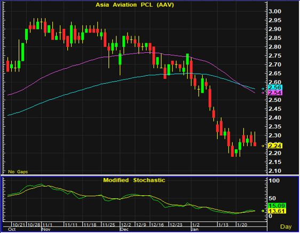Screen dimensions: 300x233
Task: Click the yellow arrow beside 2.24 price
Action: (x=263, y=146)
